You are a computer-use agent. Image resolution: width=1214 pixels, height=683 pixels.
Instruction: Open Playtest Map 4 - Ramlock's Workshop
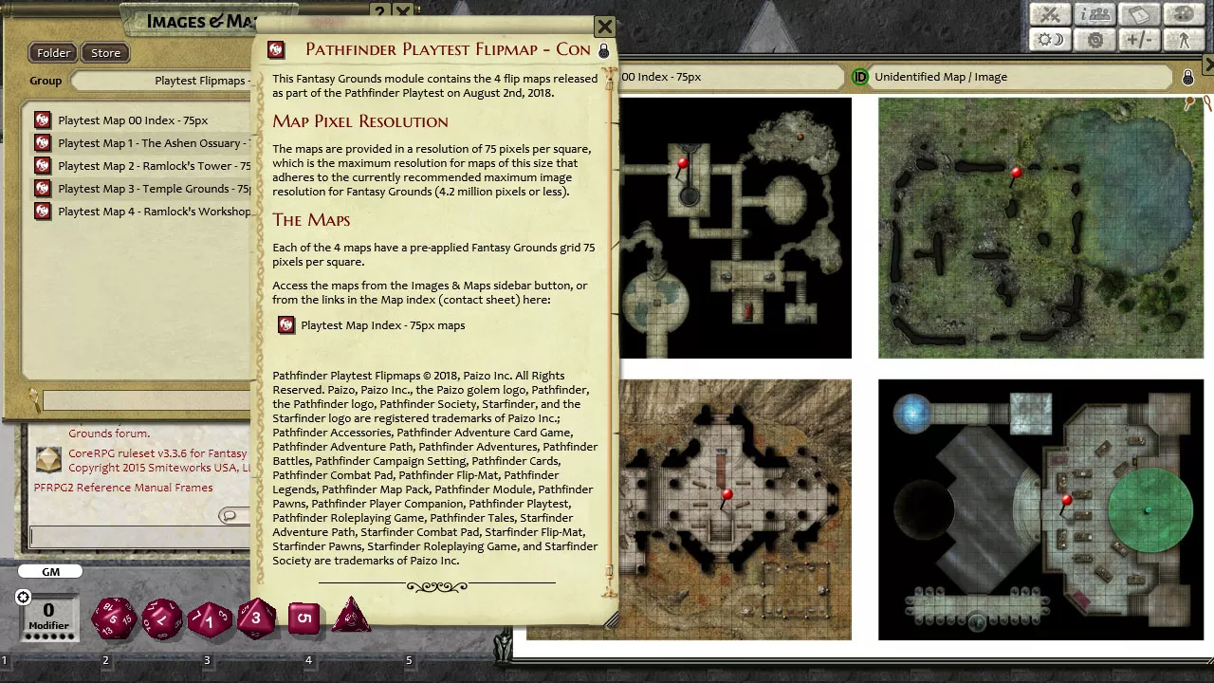point(154,212)
